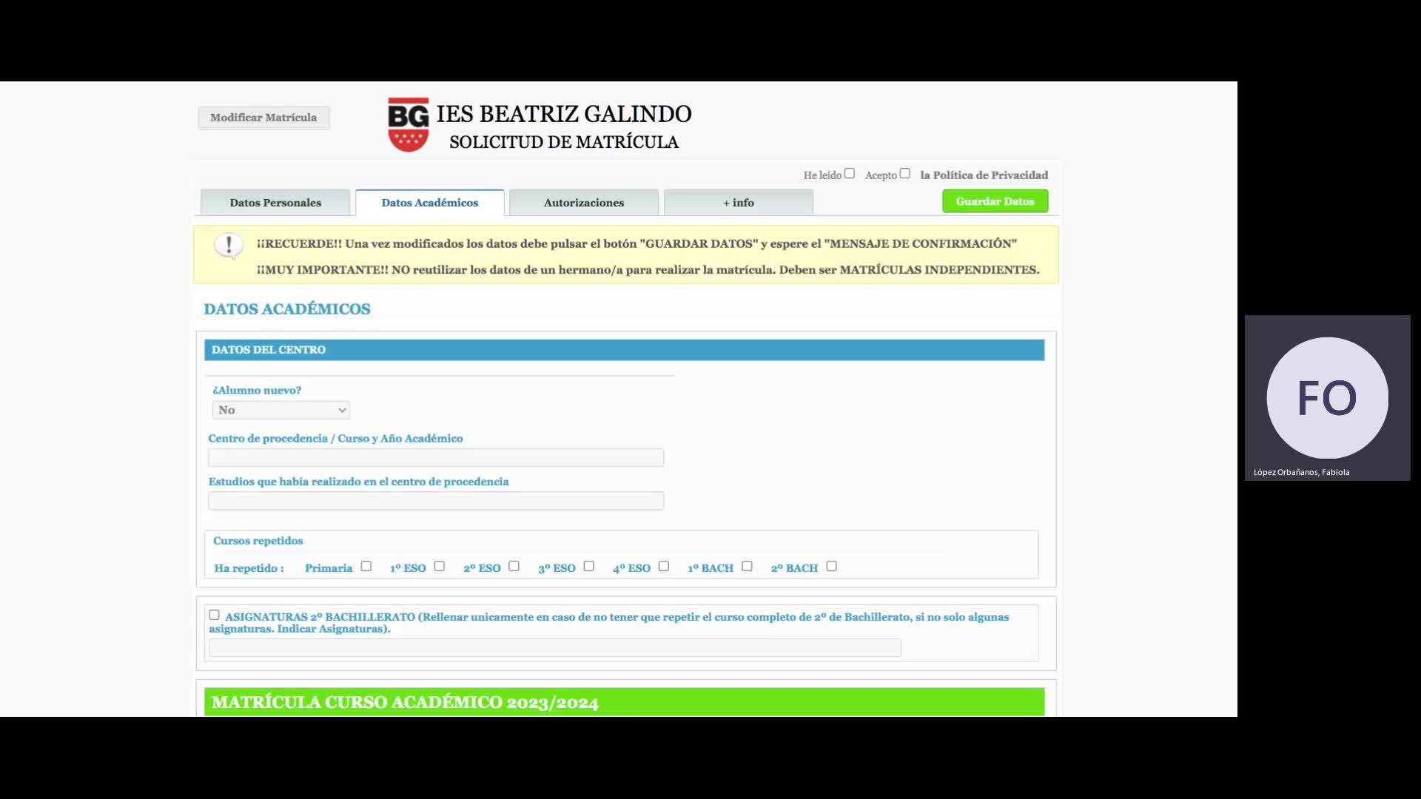Open the ¿Alumno nuevo? dropdown

(x=280, y=410)
